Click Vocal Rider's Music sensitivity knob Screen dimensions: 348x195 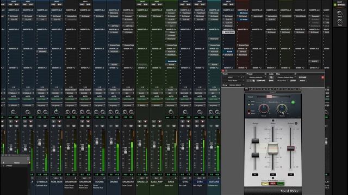click(x=282, y=108)
